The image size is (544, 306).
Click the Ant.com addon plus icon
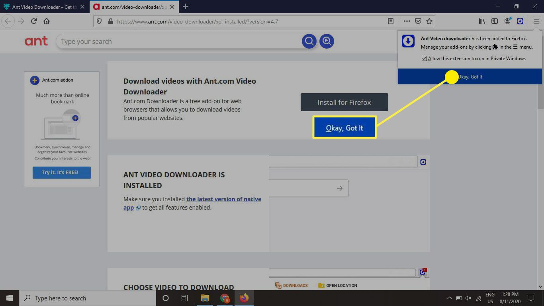[x=35, y=80]
